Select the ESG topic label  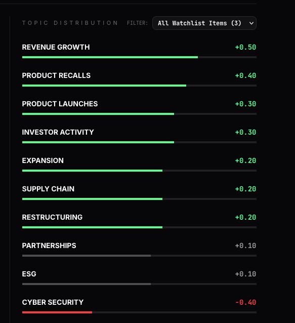29,274
